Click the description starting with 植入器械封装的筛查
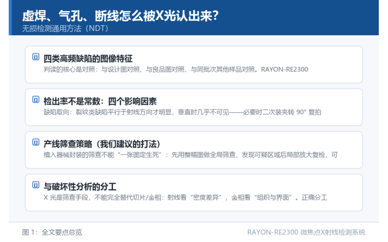Viewport: 388px width, 242px height. [191, 155]
